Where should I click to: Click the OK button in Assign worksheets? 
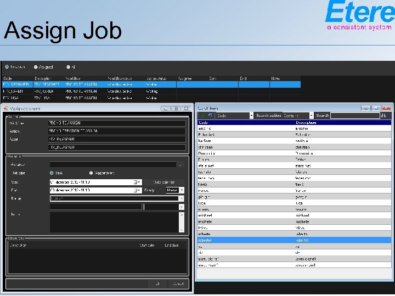157,284
